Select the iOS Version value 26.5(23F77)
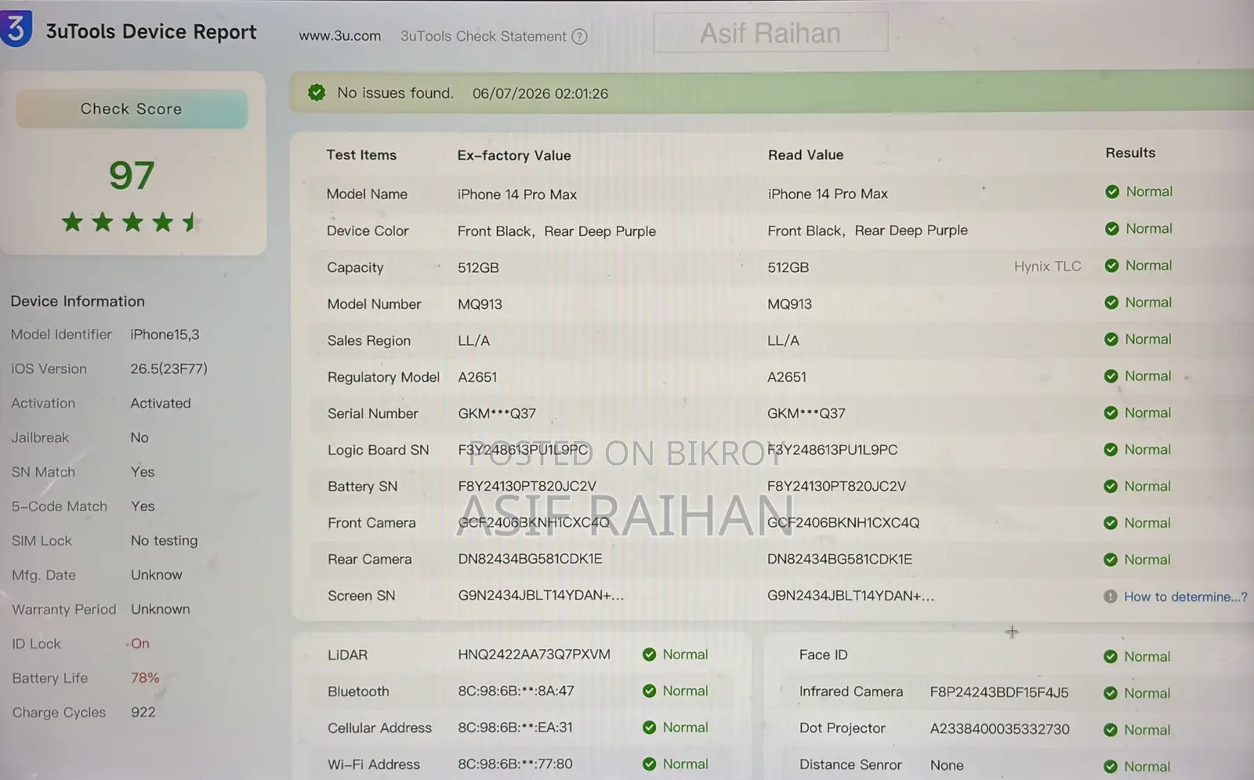 click(169, 368)
